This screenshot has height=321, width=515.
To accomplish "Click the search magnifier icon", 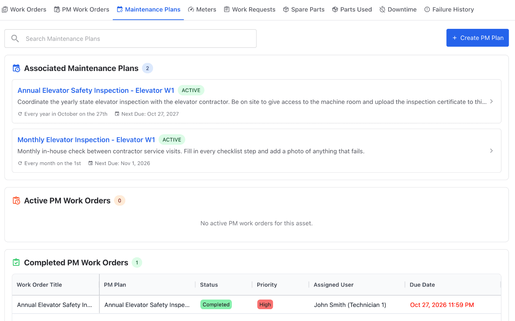I will pos(15,38).
